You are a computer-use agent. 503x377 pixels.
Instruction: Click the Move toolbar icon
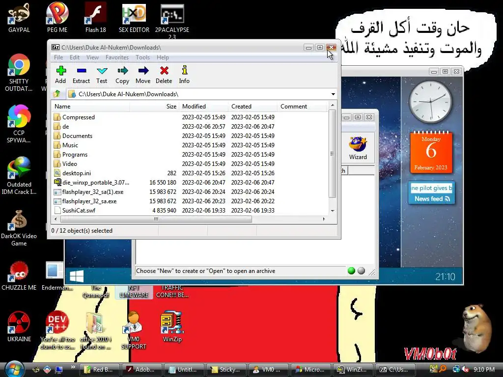pos(143,75)
